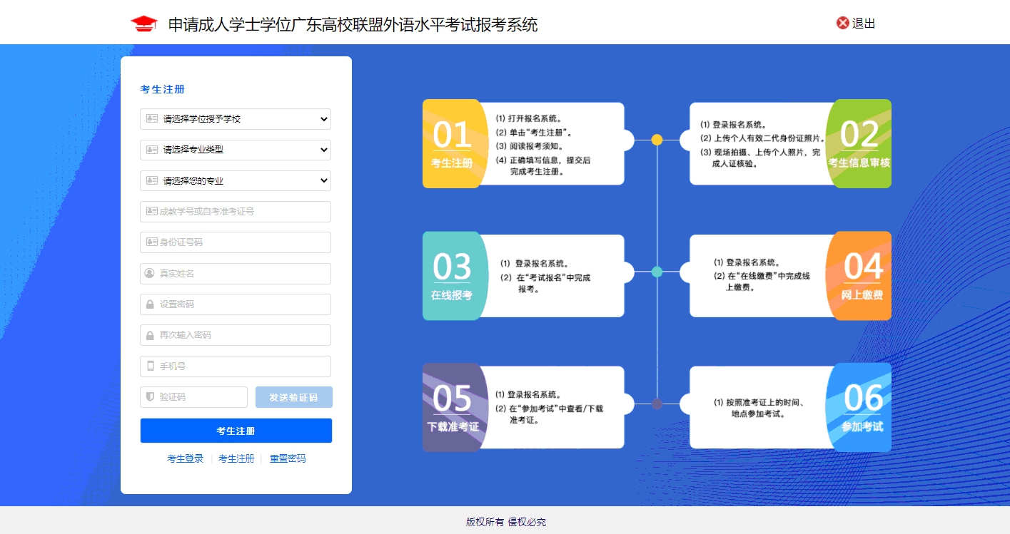Click the text (2) 上传个人有效二代身份证照片。
Screen dimensions: 1010x534
tap(763, 138)
